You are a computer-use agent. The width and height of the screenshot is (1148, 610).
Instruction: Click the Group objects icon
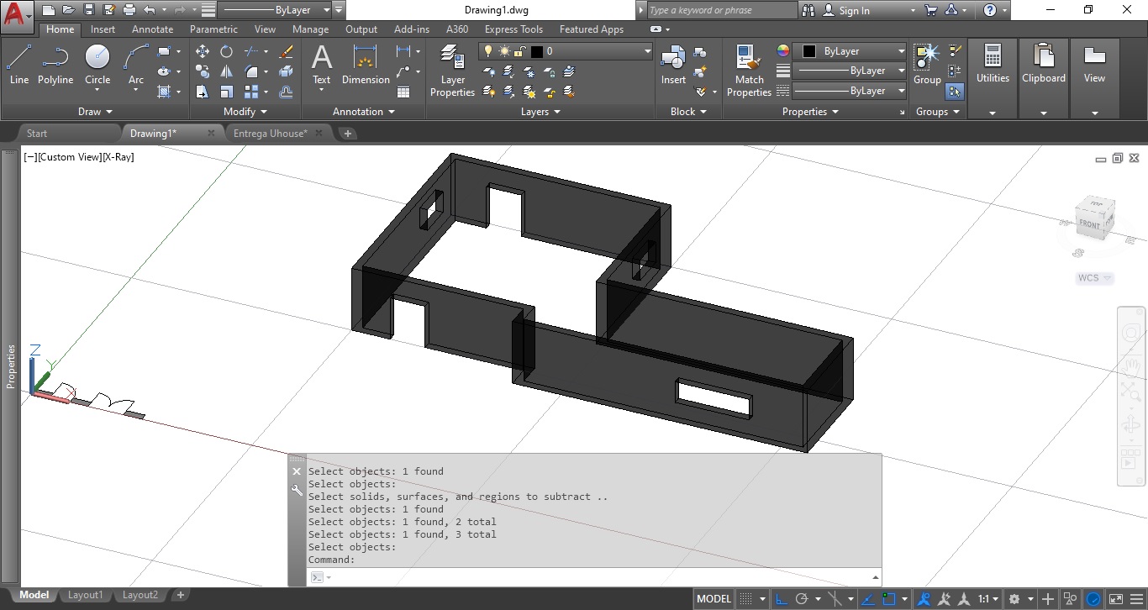pyautogui.click(x=927, y=65)
